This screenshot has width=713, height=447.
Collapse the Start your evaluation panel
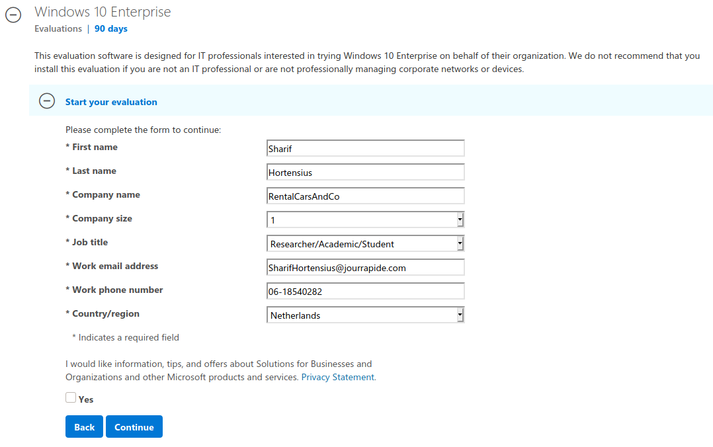(x=47, y=101)
